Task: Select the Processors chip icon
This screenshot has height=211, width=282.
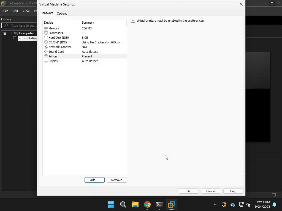Action: (46, 33)
